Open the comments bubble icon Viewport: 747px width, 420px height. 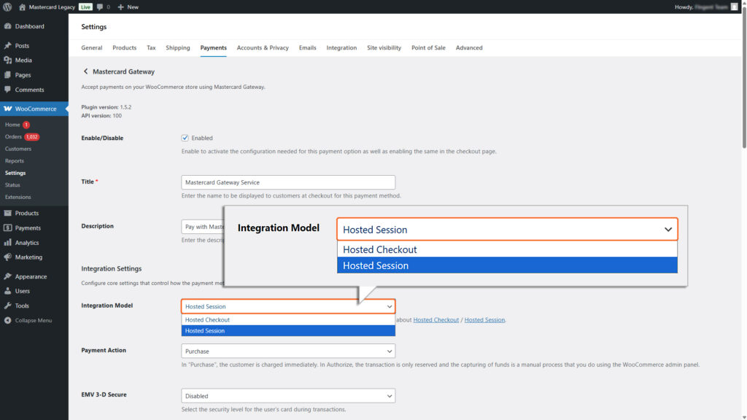98,7
